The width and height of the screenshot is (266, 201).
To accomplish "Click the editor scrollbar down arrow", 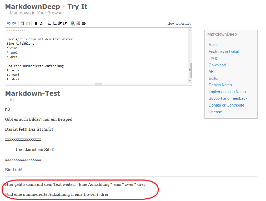I will coord(190,81).
